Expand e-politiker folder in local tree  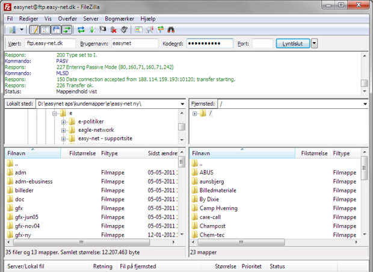63,122
